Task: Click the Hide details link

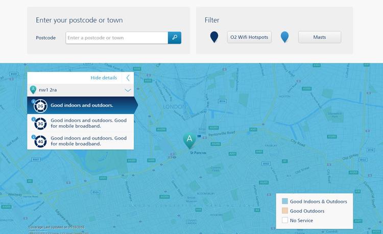Action: 103,78
